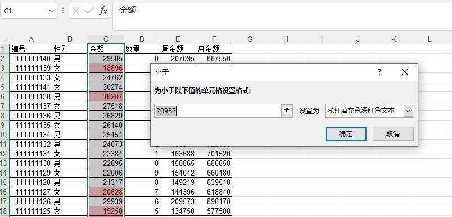This screenshot has width=452, height=217.
Task: Click cell with value 23384
Action: click(x=106, y=154)
